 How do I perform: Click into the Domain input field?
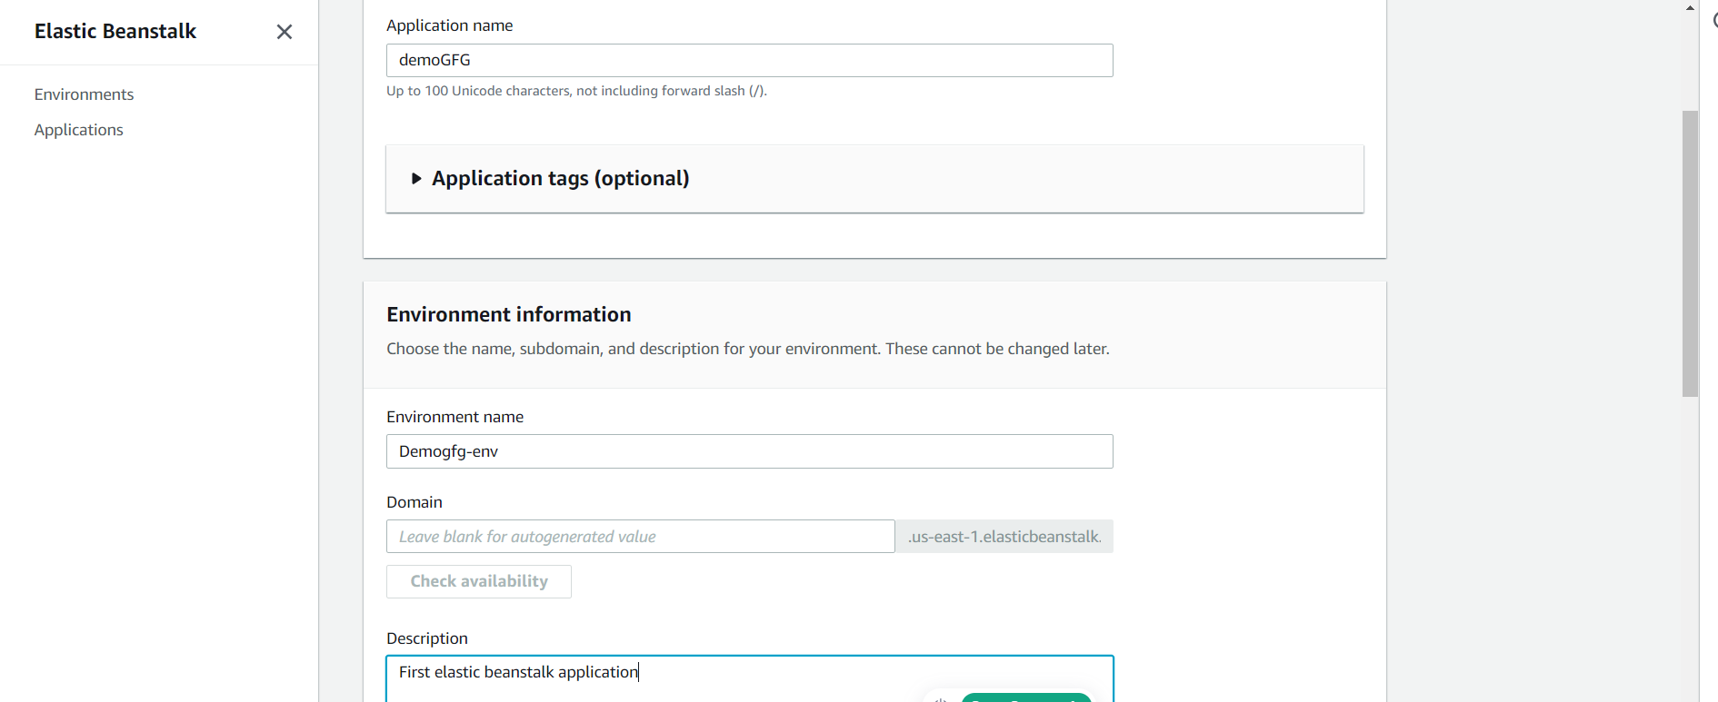tap(640, 537)
